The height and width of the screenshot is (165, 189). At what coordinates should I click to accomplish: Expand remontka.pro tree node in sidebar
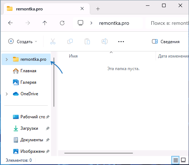[7, 59]
